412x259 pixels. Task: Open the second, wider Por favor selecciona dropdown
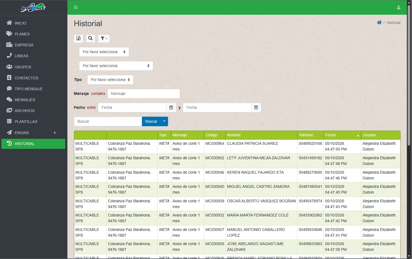click(116, 66)
